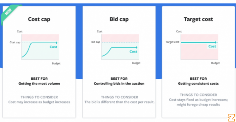
Task: Select the Bid cap card title
Action: point(119,19)
